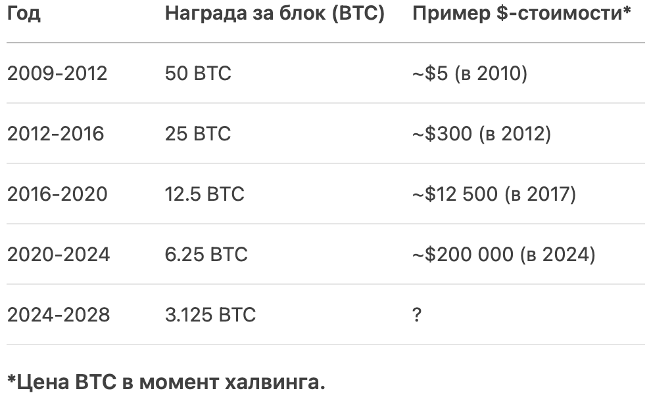Viewport: 651px width, 395px height.
Task: Click the Пример $-стоимости* column header
Action: 521,13
